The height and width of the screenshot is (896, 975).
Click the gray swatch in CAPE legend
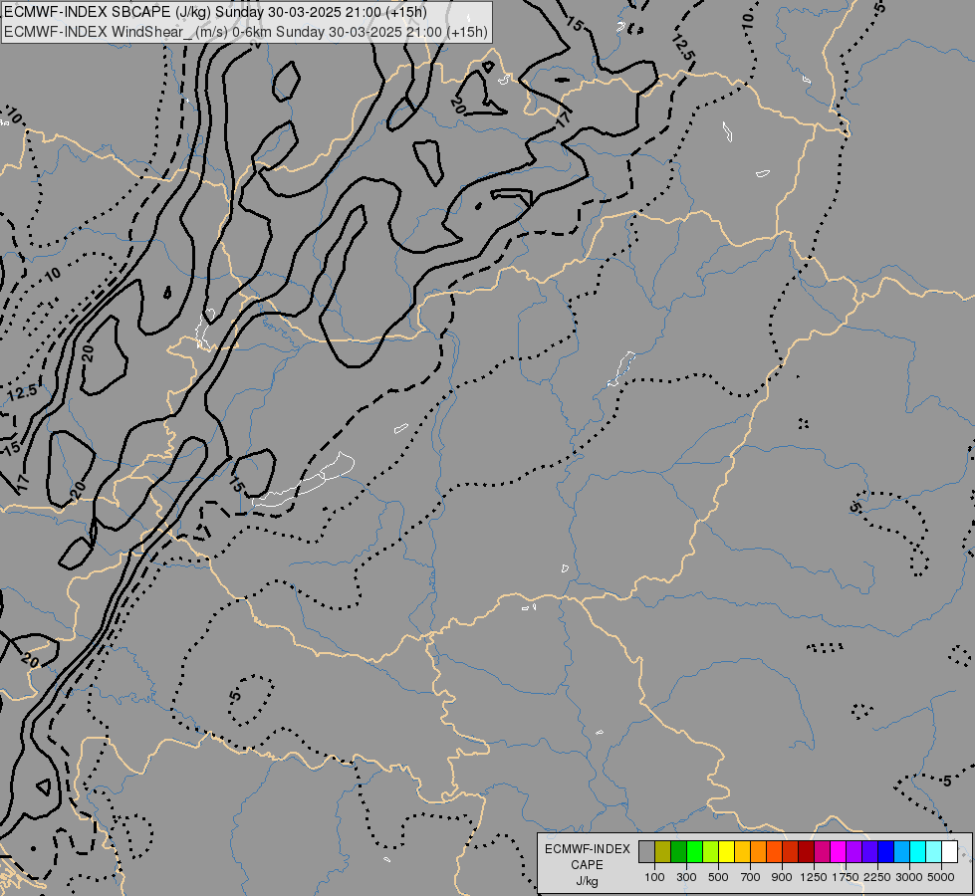click(646, 851)
